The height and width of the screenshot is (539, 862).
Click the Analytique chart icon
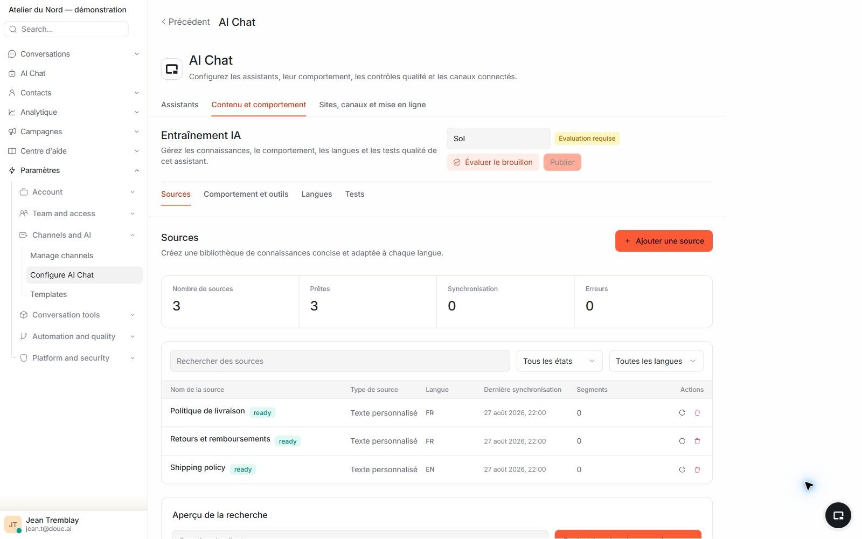point(12,112)
